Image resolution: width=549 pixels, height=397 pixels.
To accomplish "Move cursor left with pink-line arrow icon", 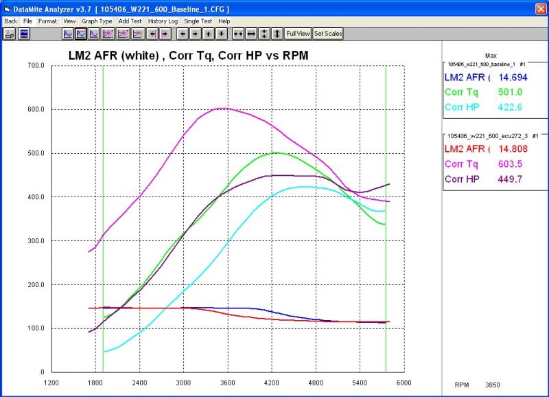I will coord(152,34).
